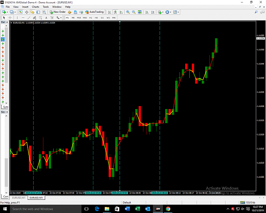Expand the Profiles dropdown arrow
The width and height of the screenshot is (266, 213).
[15, 12]
